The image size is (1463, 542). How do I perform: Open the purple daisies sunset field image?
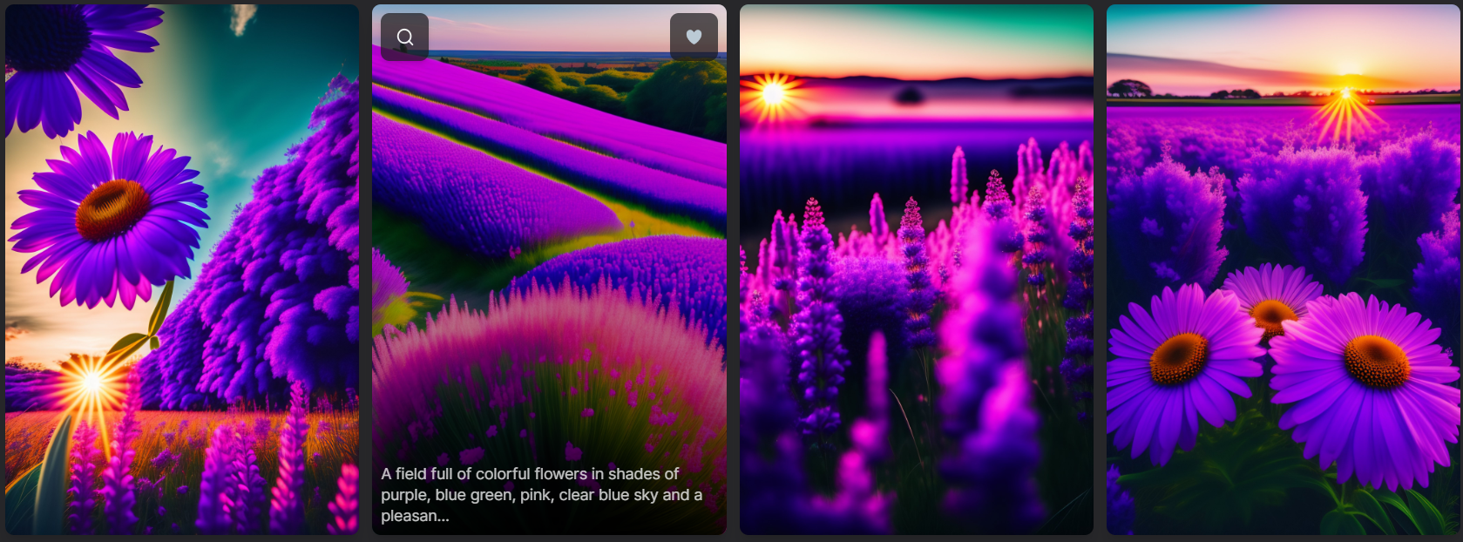point(1283,269)
